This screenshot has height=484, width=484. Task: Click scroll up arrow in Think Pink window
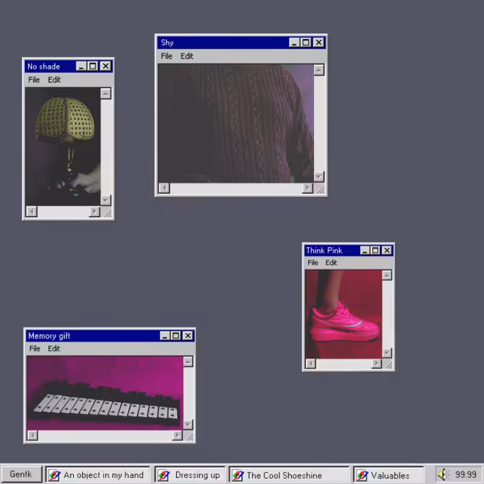tap(387, 275)
